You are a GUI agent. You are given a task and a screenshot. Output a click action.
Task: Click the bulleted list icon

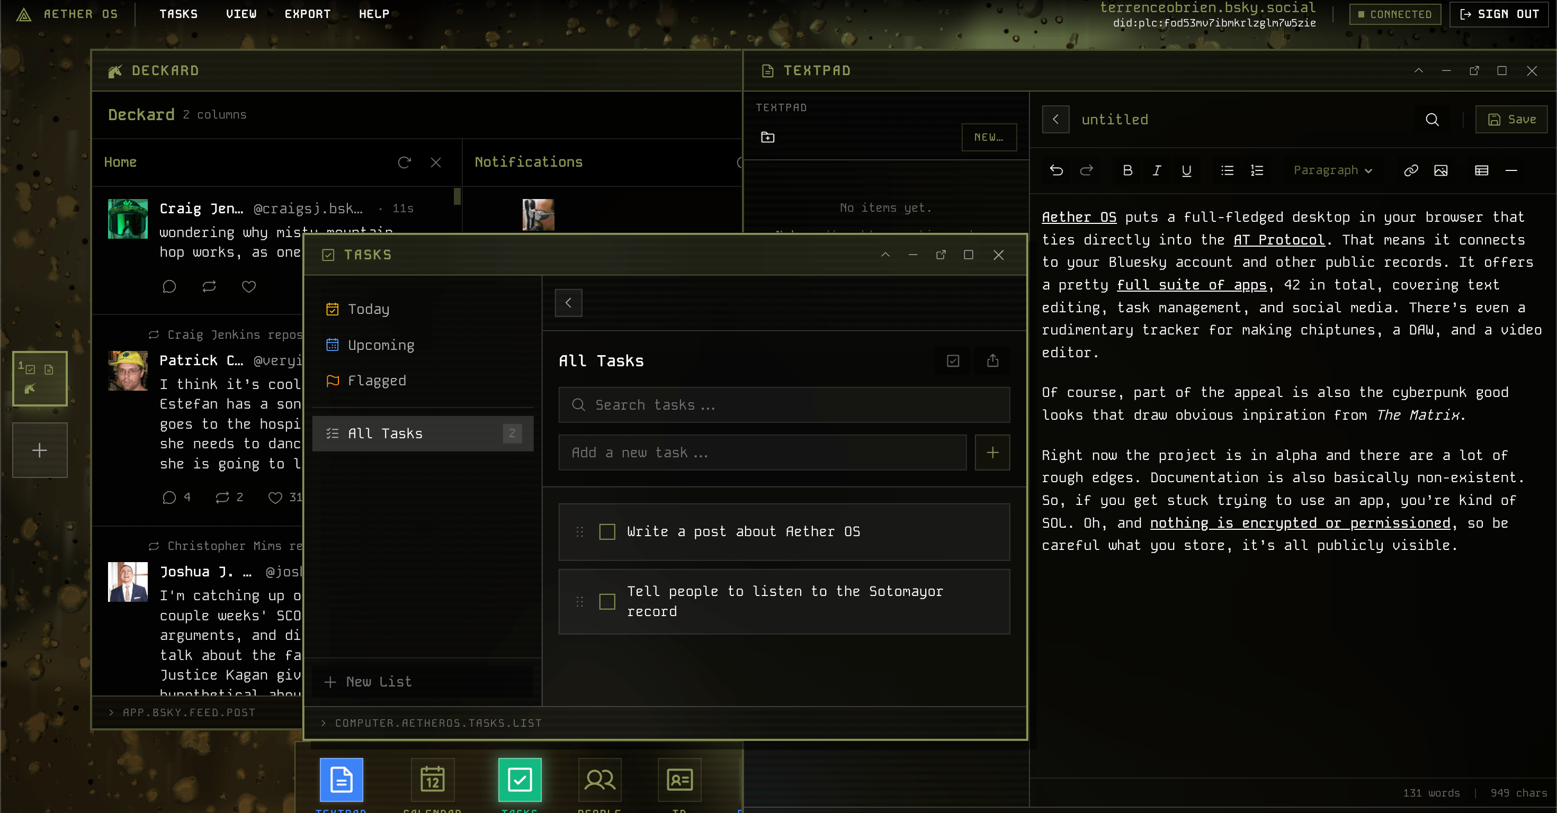[x=1227, y=170]
